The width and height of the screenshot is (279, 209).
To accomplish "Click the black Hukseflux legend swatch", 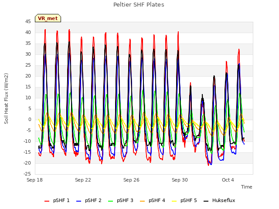I will click(206, 201).
